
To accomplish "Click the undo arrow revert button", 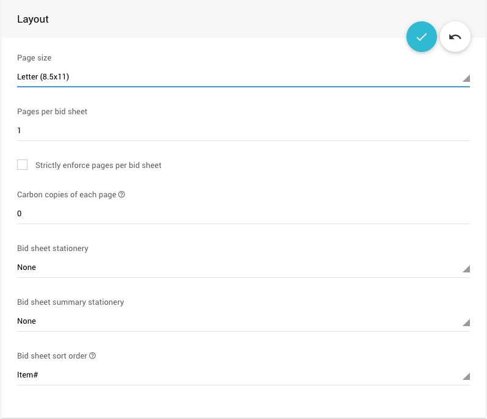I will 455,37.
